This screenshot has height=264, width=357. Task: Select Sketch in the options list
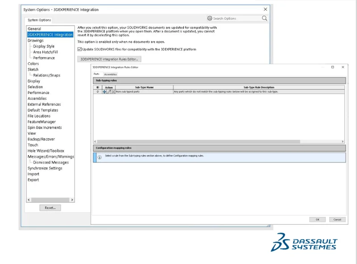click(33, 70)
